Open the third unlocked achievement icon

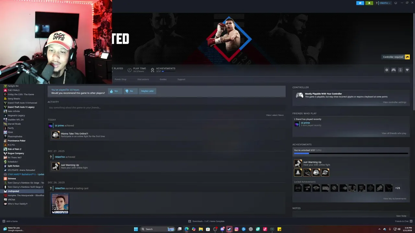pyautogui.click(x=316, y=172)
